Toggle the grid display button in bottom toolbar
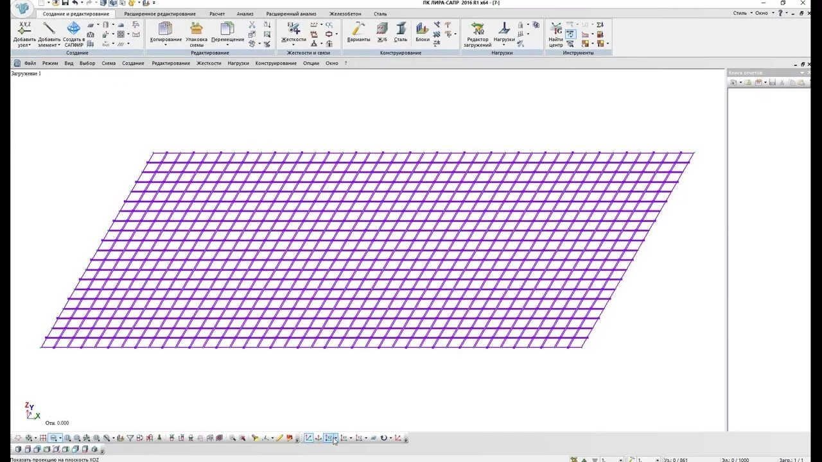This screenshot has height=462, width=822. pyautogui.click(x=43, y=438)
